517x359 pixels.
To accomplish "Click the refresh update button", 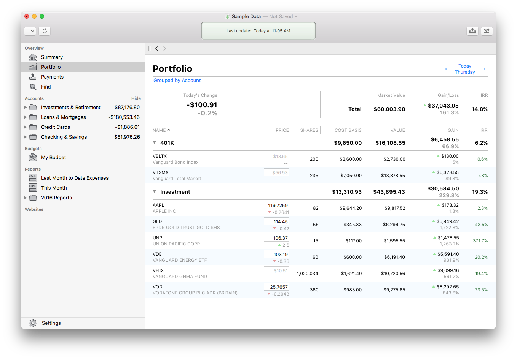I will click(45, 31).
